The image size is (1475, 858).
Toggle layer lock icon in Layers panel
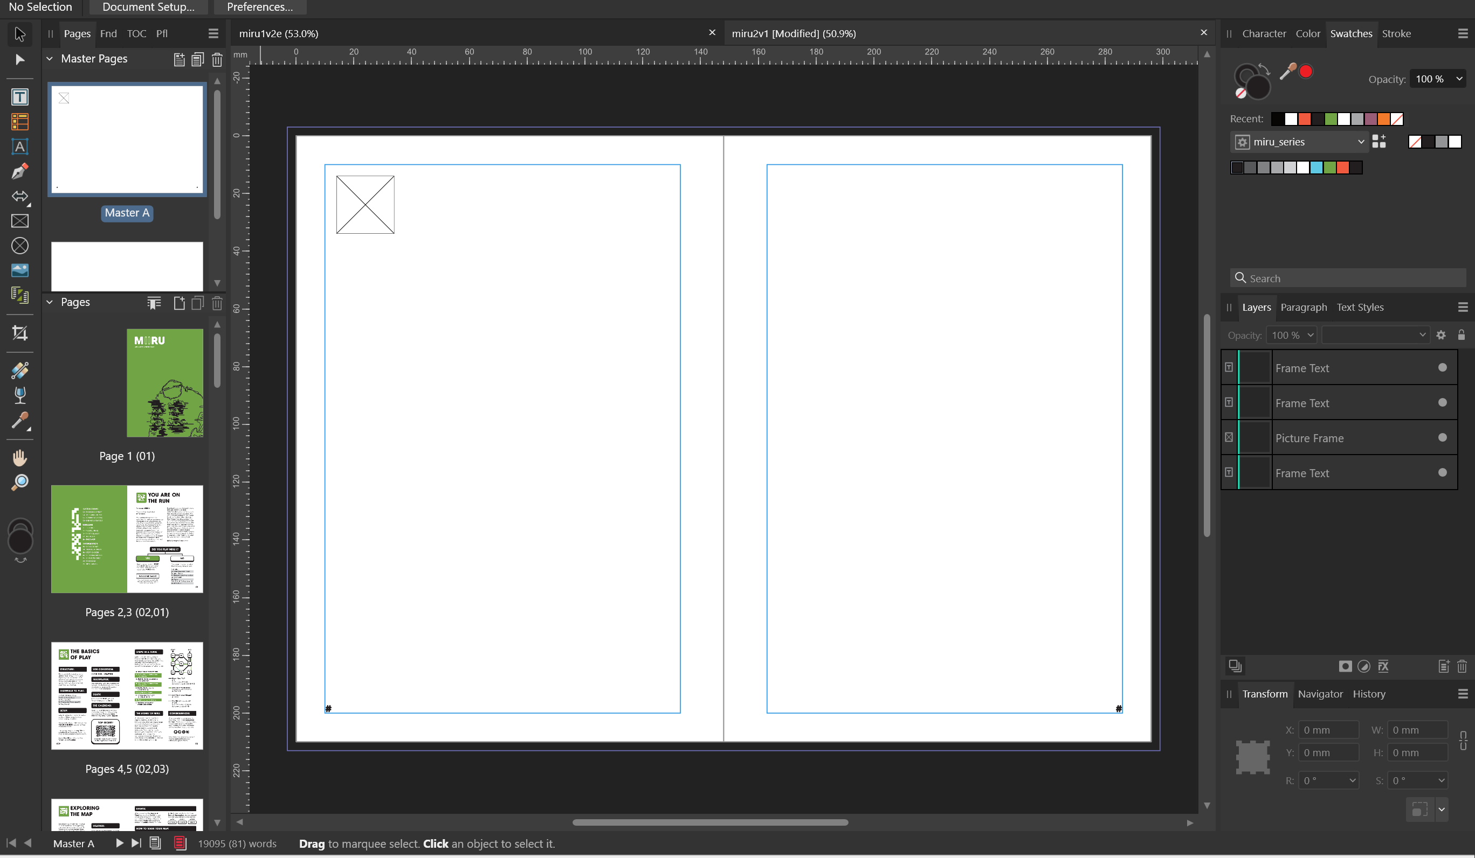click(1461, 335)
